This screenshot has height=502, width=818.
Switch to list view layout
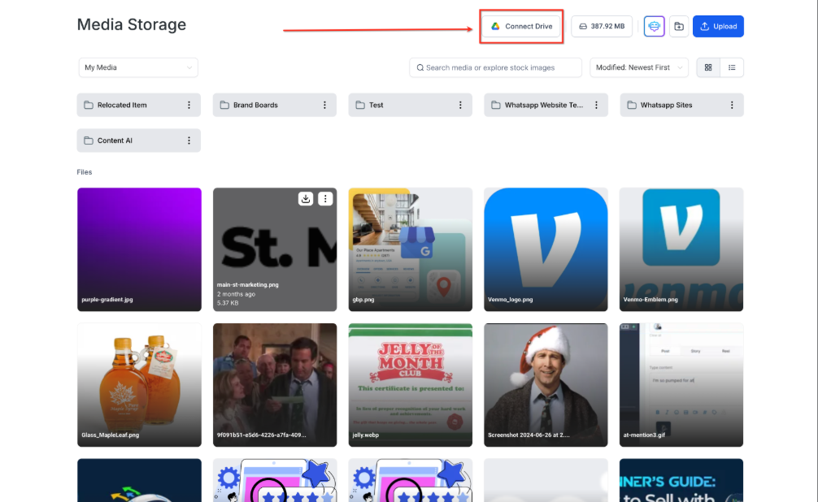[x=732, y=67]
